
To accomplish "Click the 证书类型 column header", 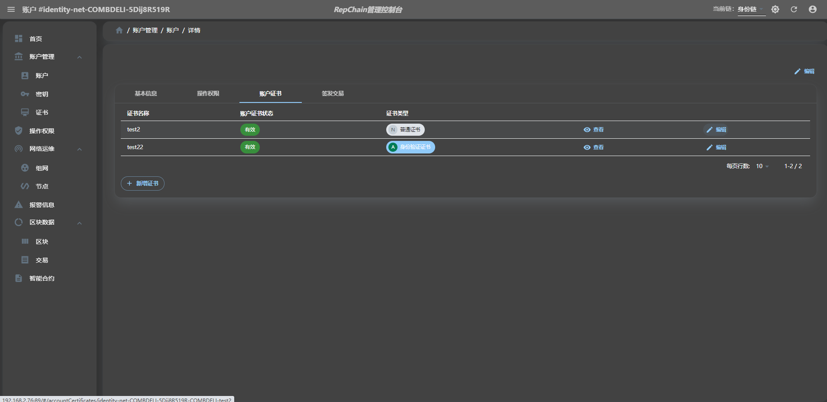I will (397, 113).
